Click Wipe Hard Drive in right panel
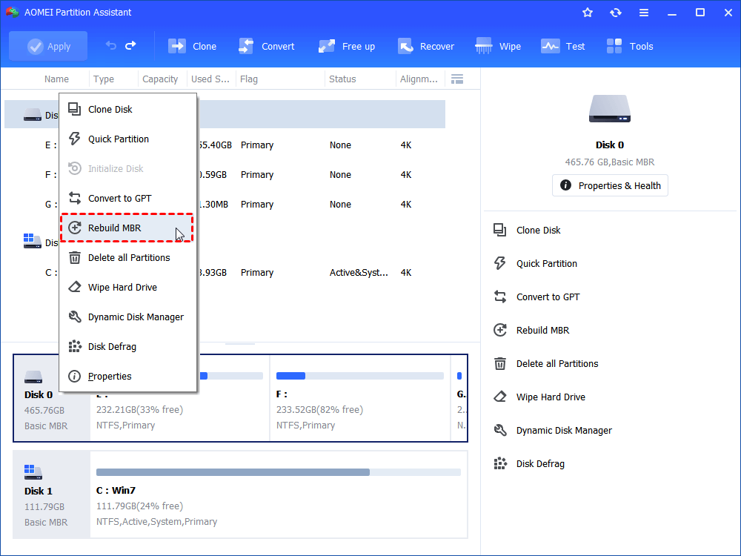741x556 pixels. click(x=539, y=397)
